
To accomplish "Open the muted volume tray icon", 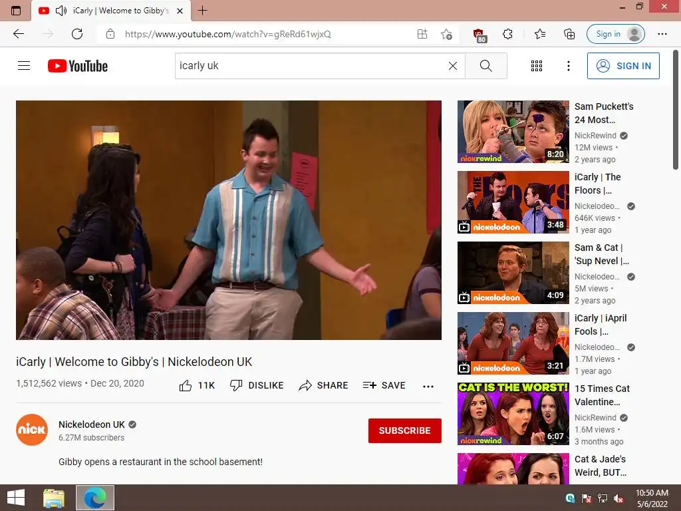I will pyautogui.click(x=618, y=498).
